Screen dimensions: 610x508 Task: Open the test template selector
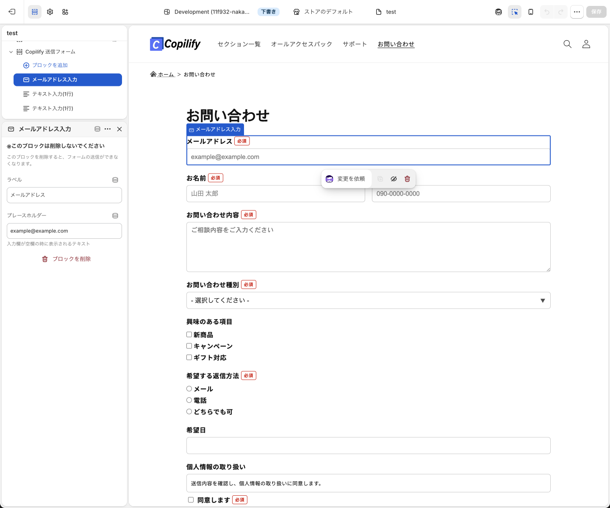point(386,12)
